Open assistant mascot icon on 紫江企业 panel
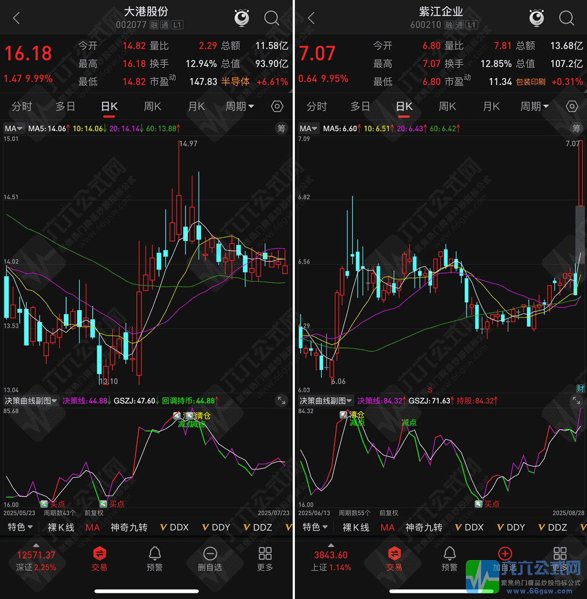 (x=536, y=18)
